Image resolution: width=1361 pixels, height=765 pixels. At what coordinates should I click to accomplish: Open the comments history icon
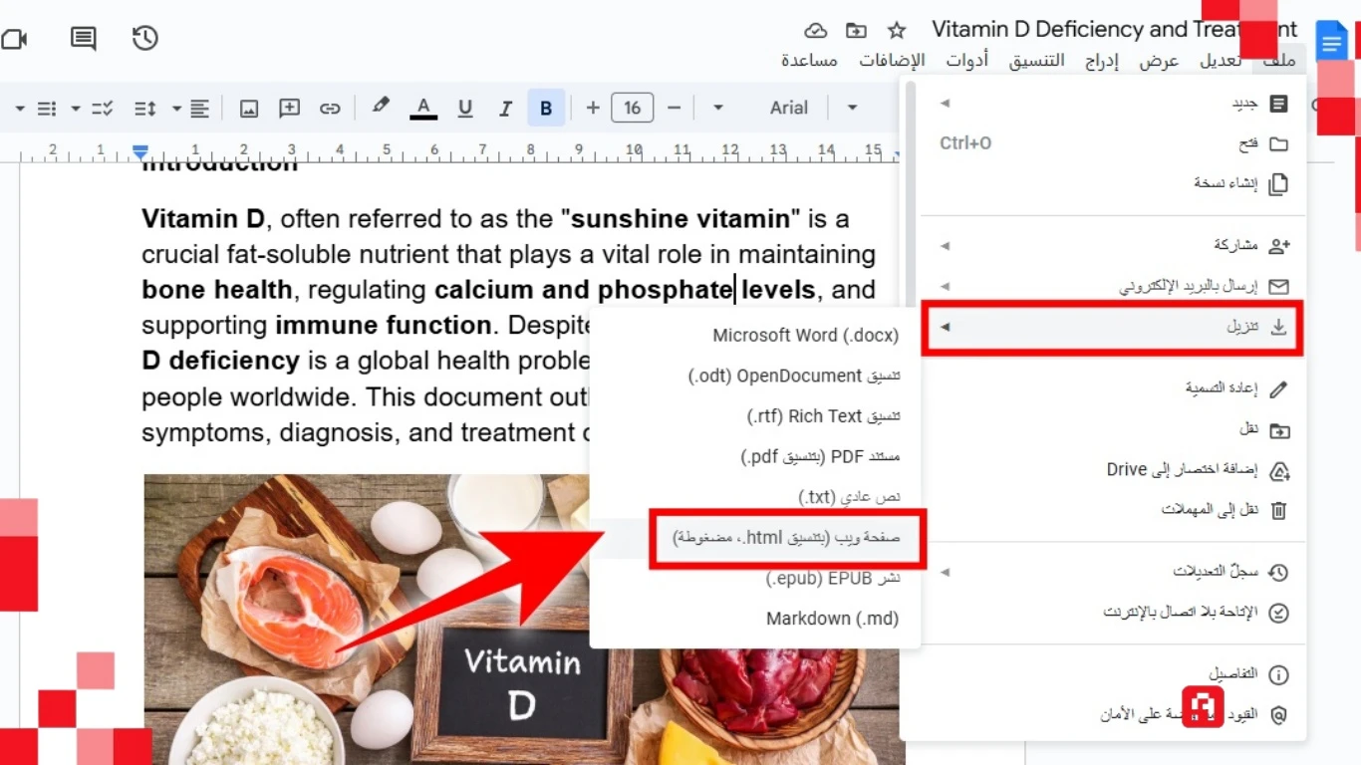[x=84, y=39]
